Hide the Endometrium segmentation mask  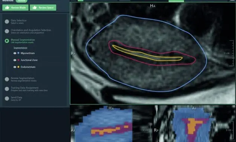(15, 67)
